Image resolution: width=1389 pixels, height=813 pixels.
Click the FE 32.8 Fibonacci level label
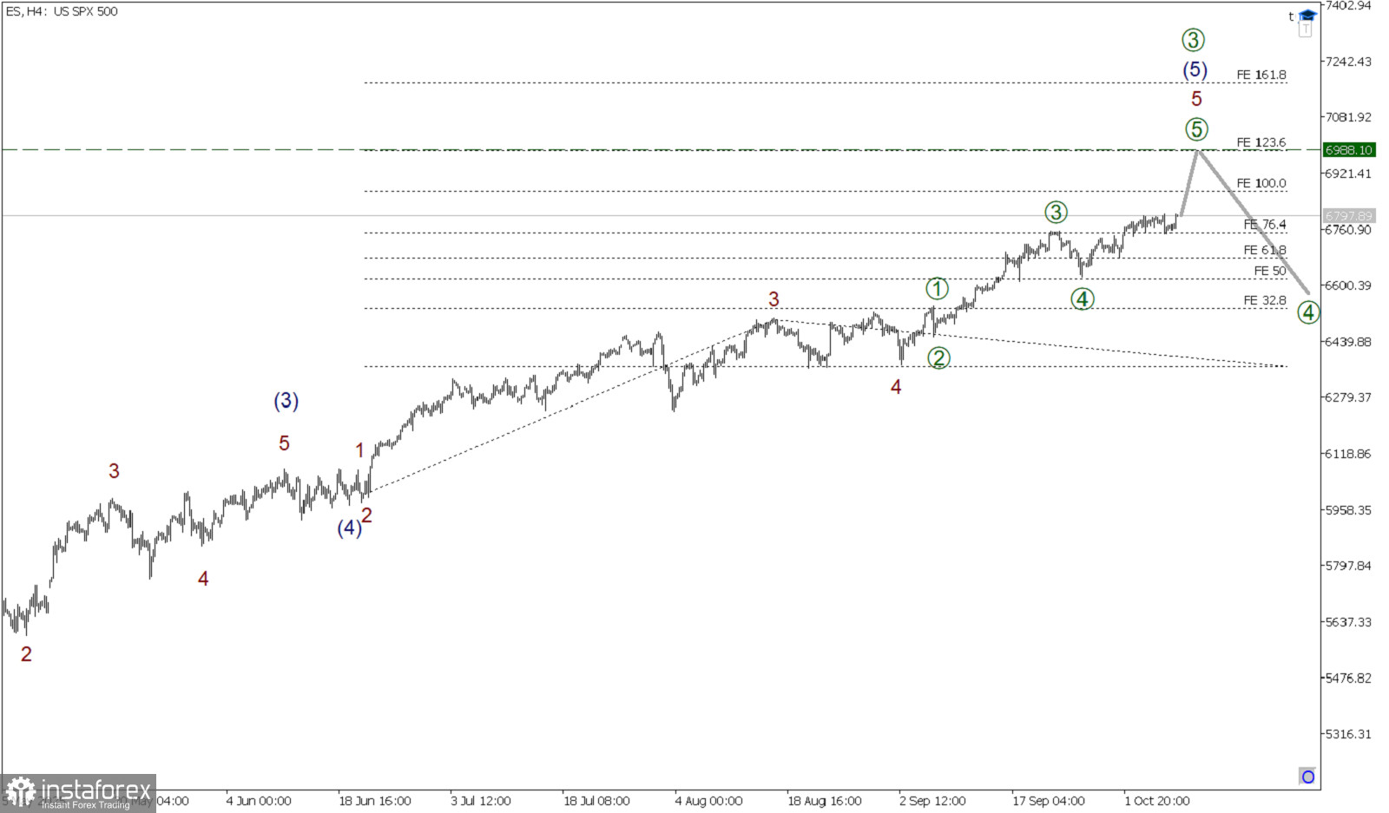coord(1265,300)
